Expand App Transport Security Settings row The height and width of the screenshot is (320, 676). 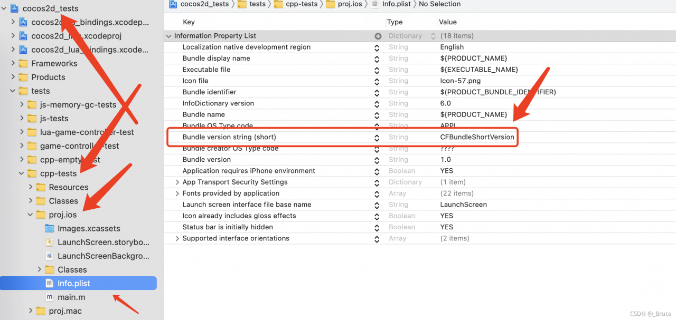coord(177,182)
